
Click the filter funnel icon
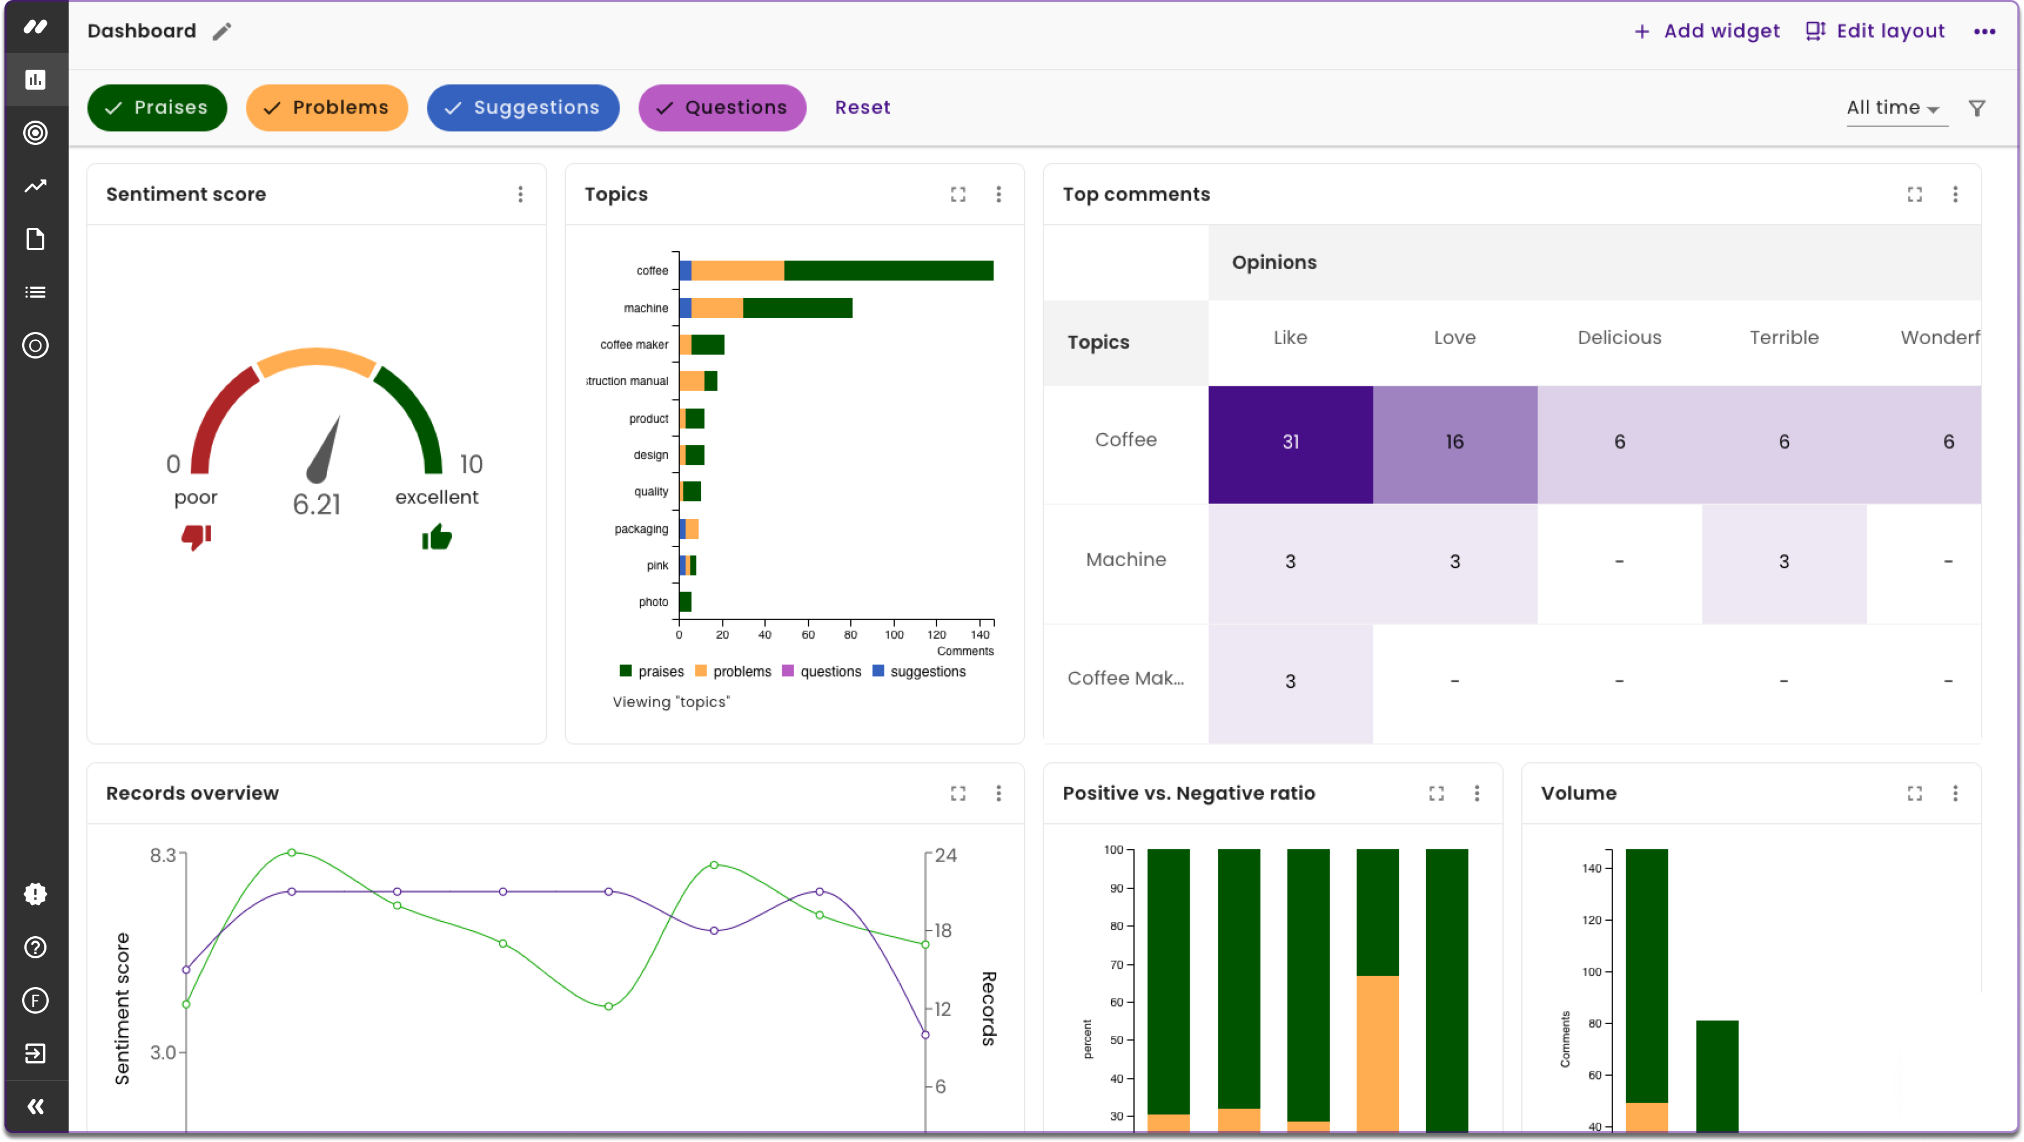coord(1977,108)
